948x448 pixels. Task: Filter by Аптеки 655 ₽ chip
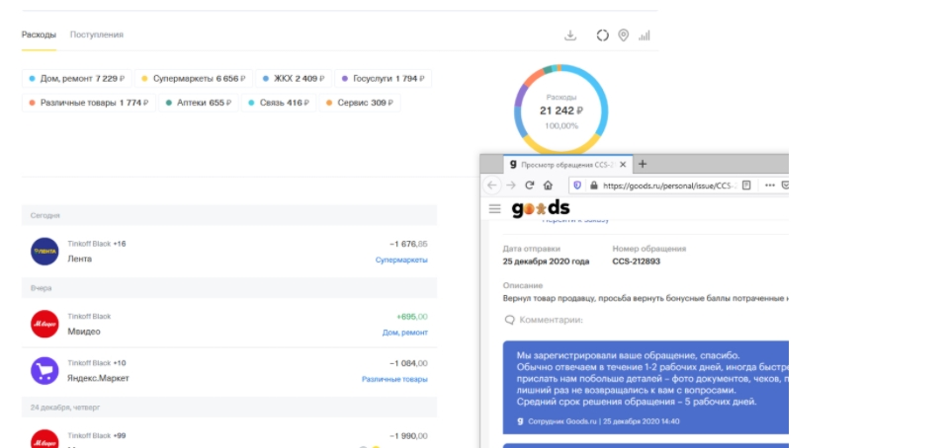(x=199, y=103)
